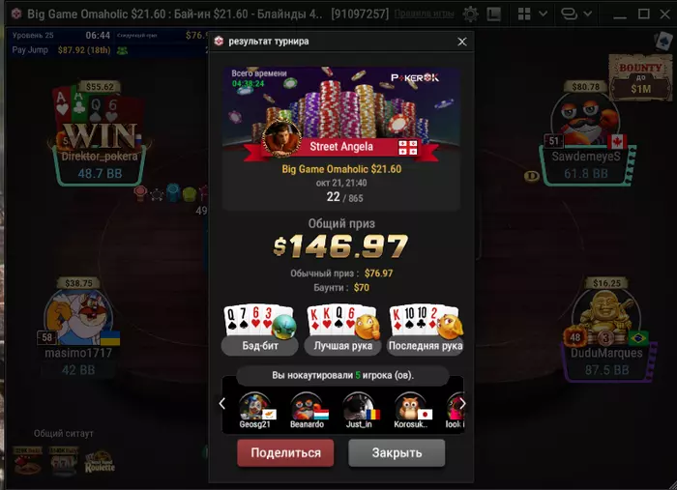Expand dropdown arrow beside chip stack icon
The height and width of the screenshot is (490, 677).
pyautogui.click(x=588, y=14)
